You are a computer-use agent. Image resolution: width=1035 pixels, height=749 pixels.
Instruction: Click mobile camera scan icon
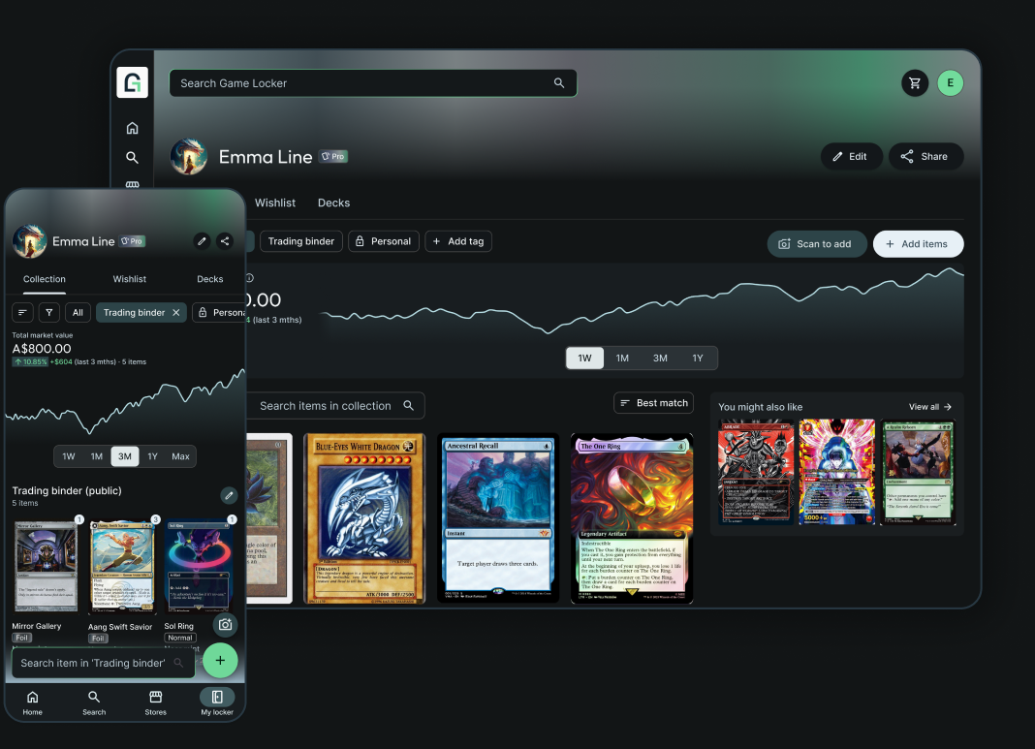pyautogui.click(x=225, y=625)
